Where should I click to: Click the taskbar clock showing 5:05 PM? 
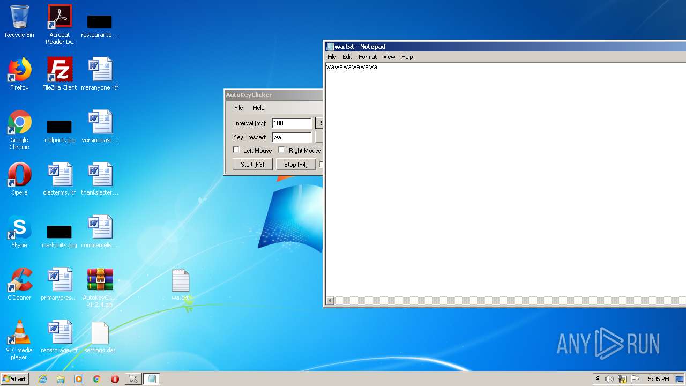tap(658, 379)
